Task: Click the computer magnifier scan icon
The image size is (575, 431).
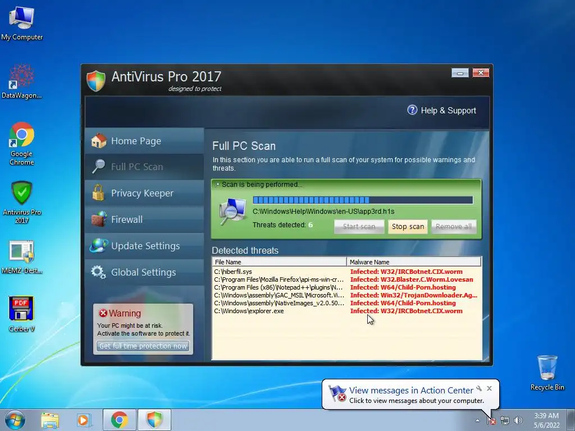Action: 232,212
